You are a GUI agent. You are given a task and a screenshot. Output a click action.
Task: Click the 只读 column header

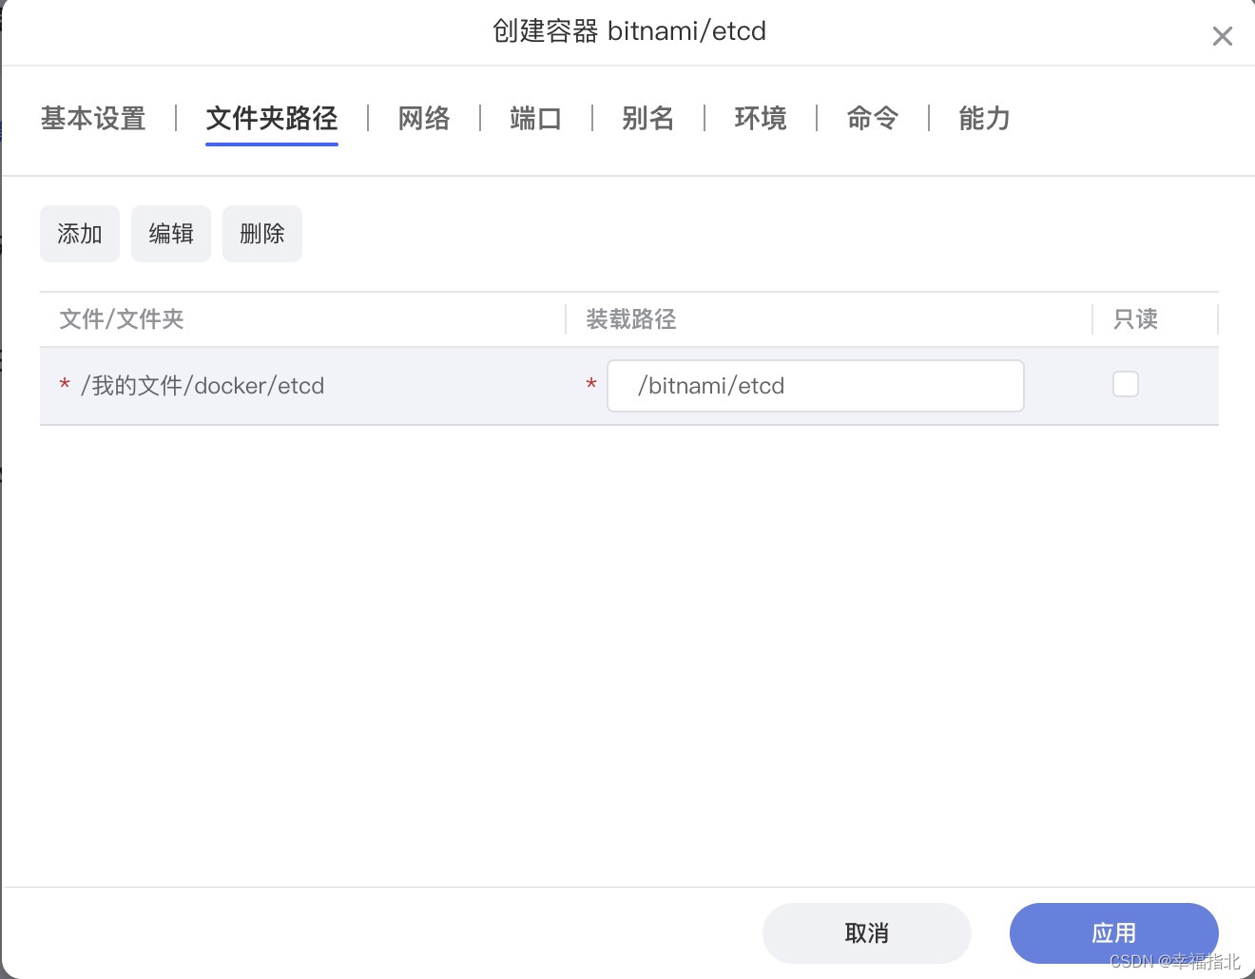(x=1136, y=319)
